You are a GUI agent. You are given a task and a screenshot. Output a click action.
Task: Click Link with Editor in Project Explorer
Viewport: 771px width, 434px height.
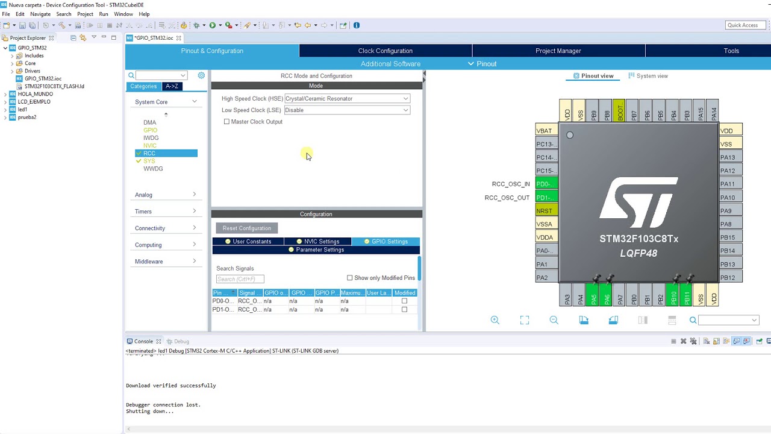pyautogui.click(x=83, y=38)
